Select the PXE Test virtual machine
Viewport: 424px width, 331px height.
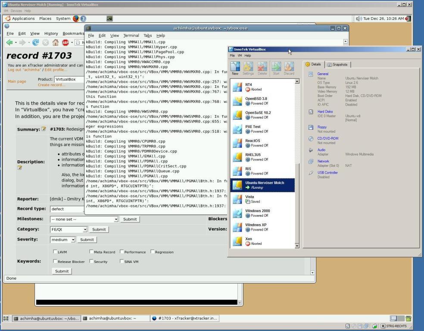tap(262, 129)
